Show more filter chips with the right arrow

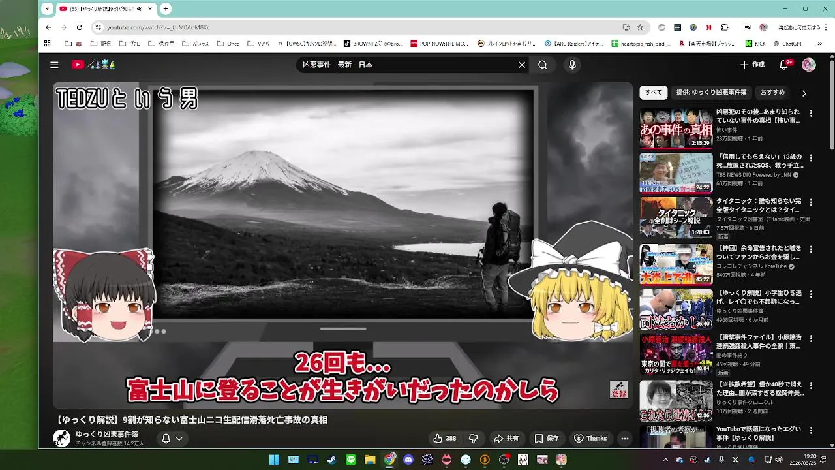(804, 93)
